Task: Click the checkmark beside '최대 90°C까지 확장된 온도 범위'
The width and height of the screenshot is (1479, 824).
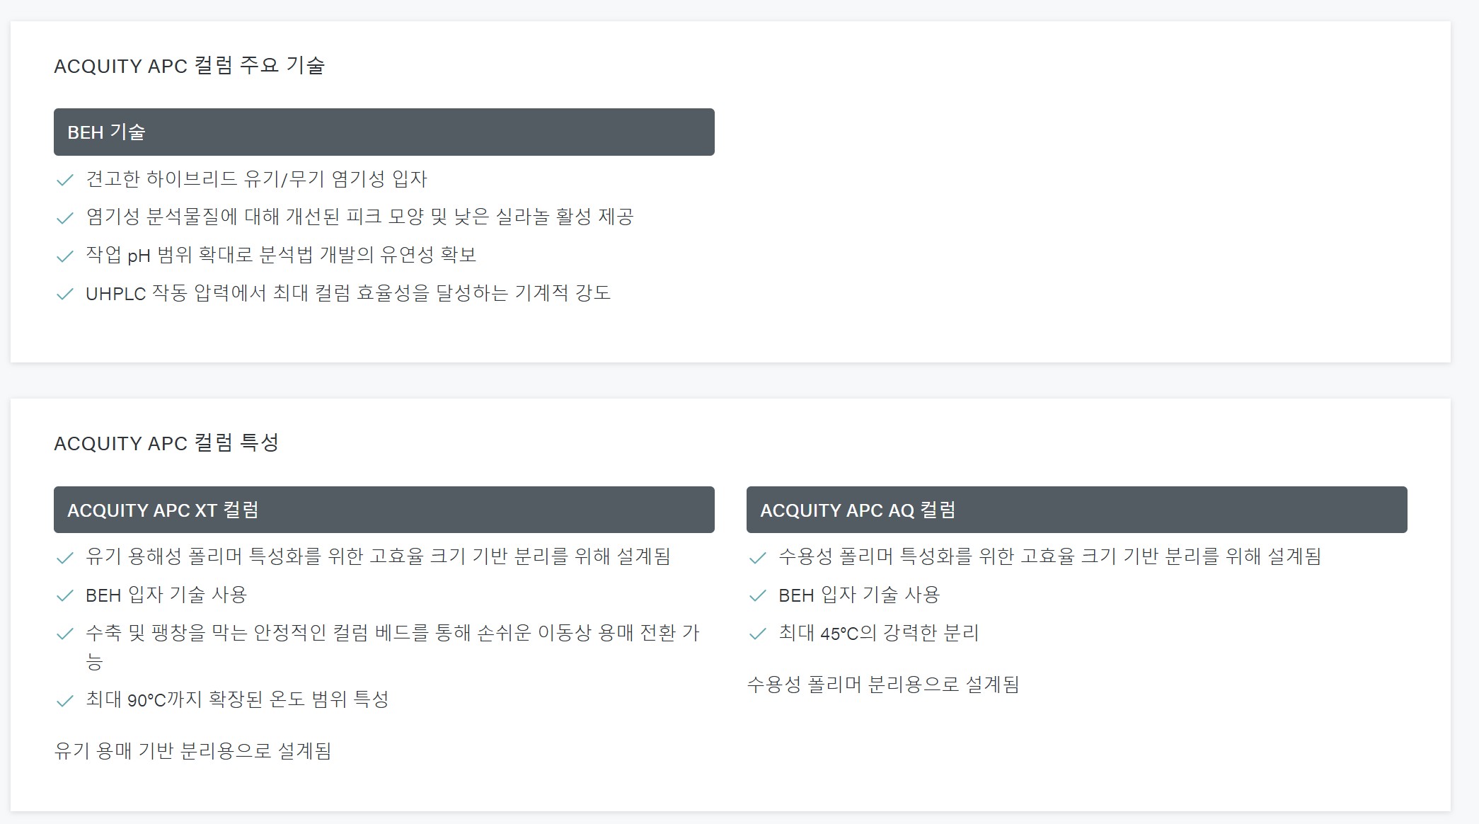Action: coord(64,701)
